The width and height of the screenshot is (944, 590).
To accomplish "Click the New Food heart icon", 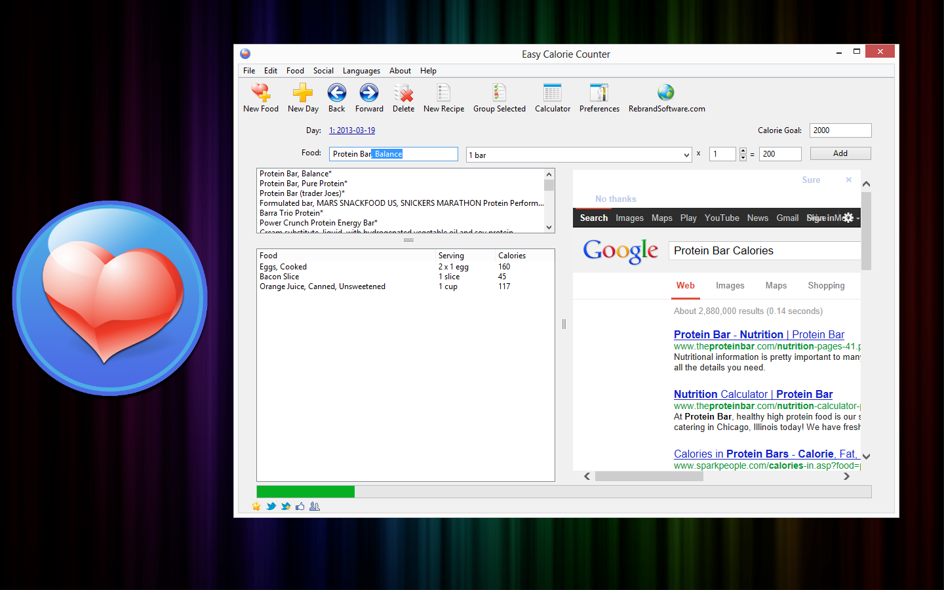I will tap(261, 93).
